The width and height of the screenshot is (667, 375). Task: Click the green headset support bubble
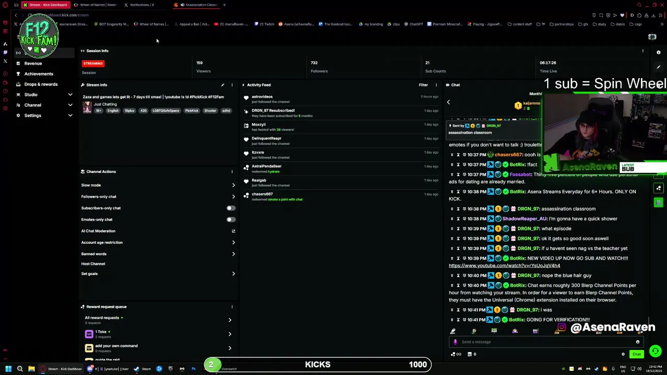point(655,352)
